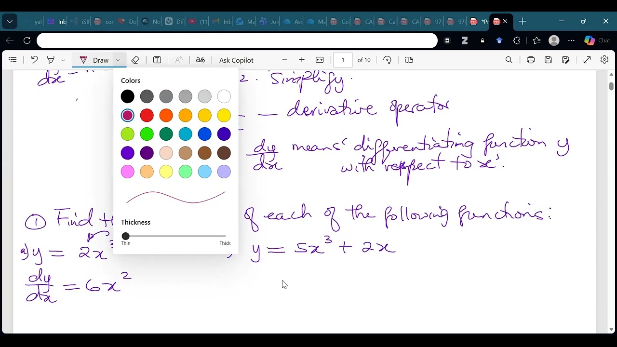This screenshot has width=617, height=347.
Task: Select the Erase tool
Action: tap(135, 60)
